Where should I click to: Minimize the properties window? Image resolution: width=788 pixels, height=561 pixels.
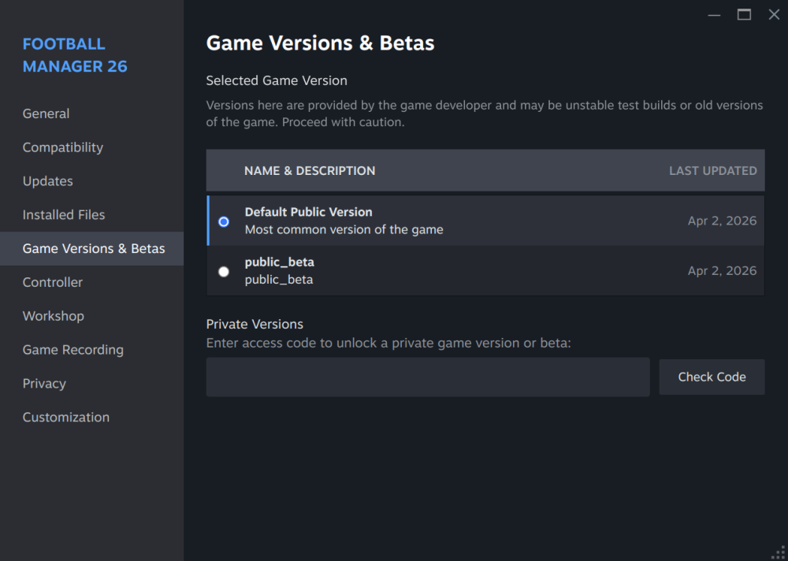(714, 15)
